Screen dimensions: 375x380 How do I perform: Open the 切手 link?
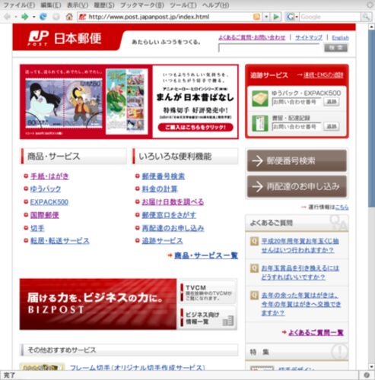(x=37, y=228)
